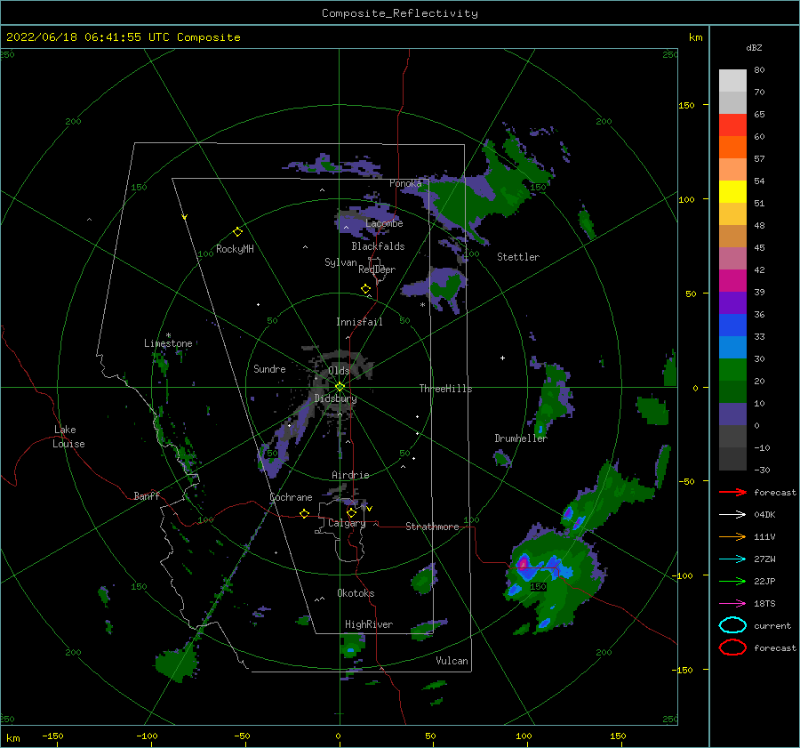This screenshot has width=800, height=748.
Task: Click the intense magenta storm core east of Strathmore
Action: pyautogui.click(x=523, y=563)
